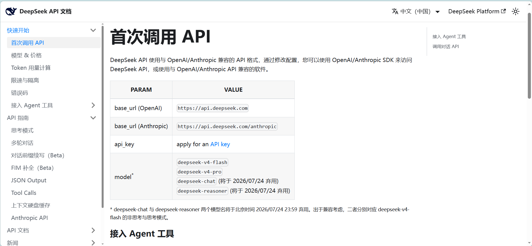This screenshot has width=532, height=246.
Task: Expand the API 文档 section chevron
Action: (x=93, y=230)
